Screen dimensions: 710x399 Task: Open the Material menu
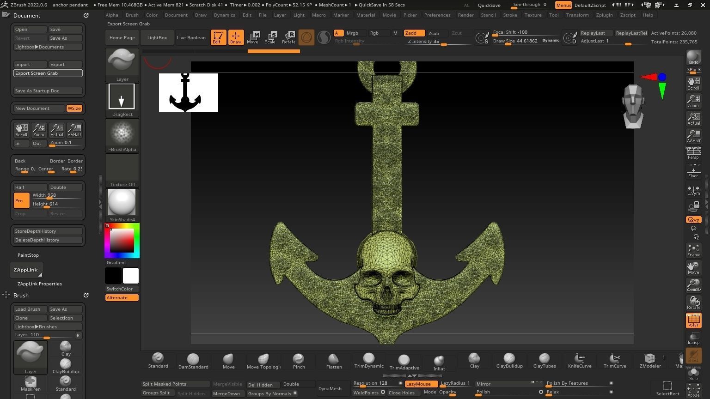coord(365,15)
